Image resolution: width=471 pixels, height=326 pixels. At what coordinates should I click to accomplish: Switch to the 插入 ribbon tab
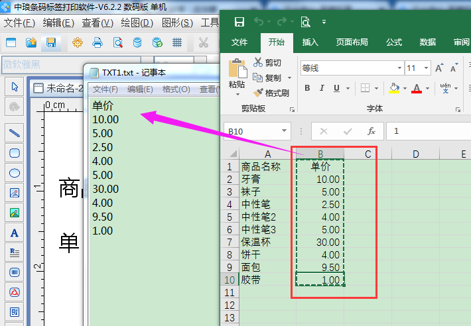(310, 42)
